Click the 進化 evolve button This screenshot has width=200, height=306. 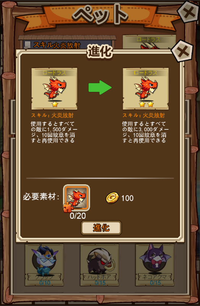[x=101, y=228]
